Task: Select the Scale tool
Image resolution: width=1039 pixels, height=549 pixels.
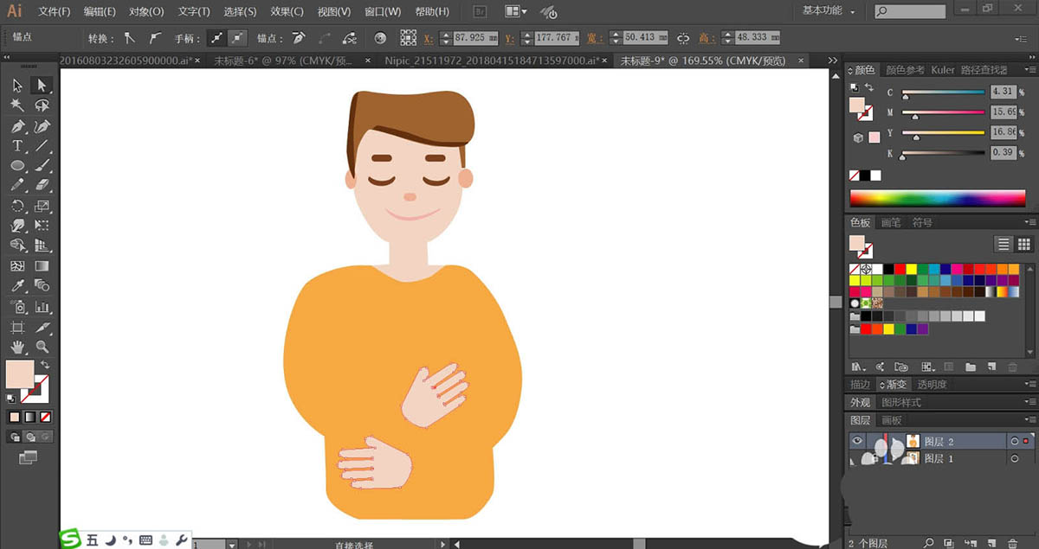Action: tap(42, 207)
